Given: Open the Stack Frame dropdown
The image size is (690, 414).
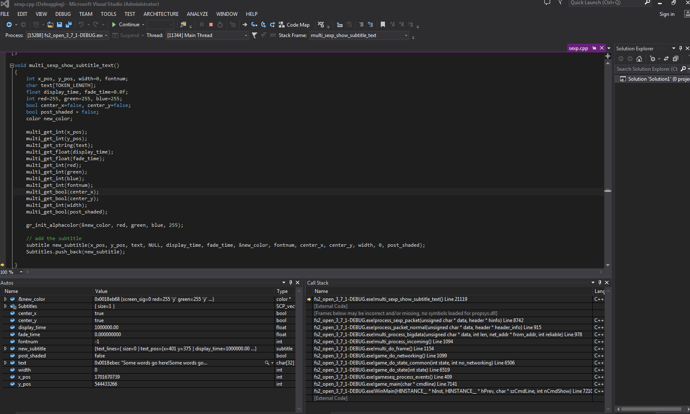Looking at the screenshot, I should click(x=406, y=35).
